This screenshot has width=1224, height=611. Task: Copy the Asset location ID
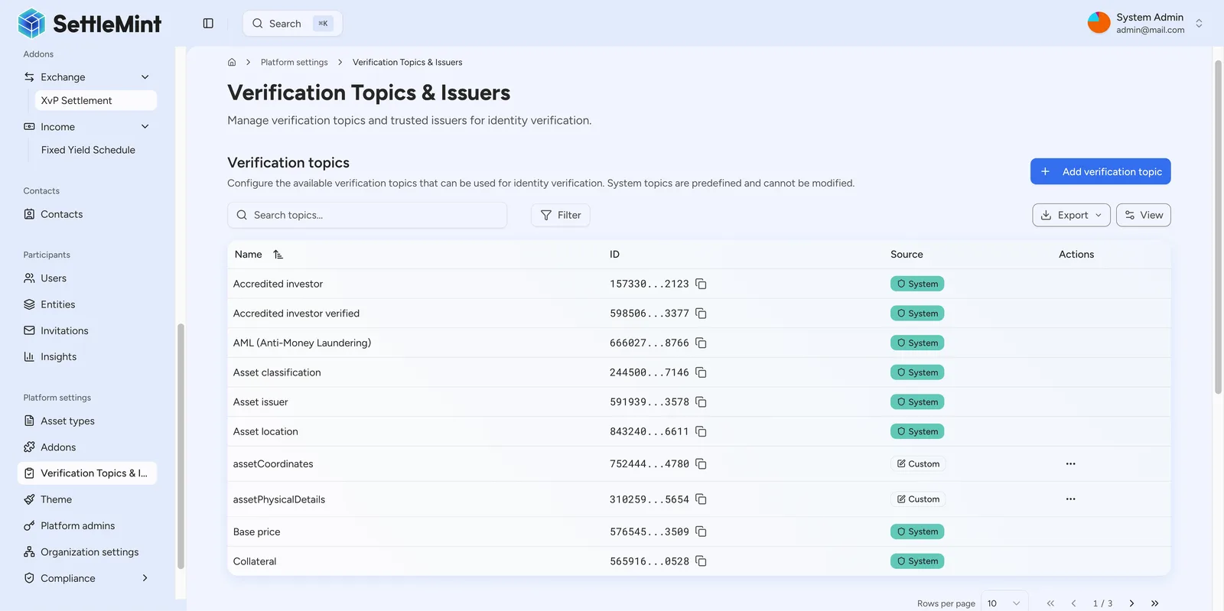(701, 432)
